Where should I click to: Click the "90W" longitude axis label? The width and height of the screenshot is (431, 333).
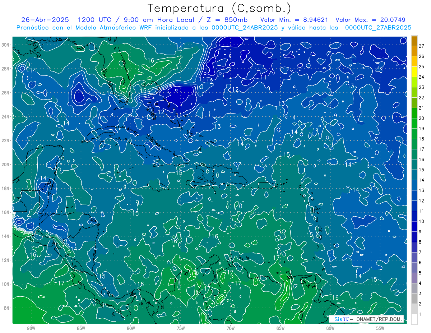click(31, 328)
